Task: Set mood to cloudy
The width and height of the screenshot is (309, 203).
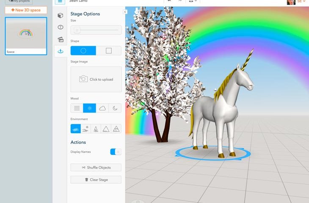Action: pos(102,108)
